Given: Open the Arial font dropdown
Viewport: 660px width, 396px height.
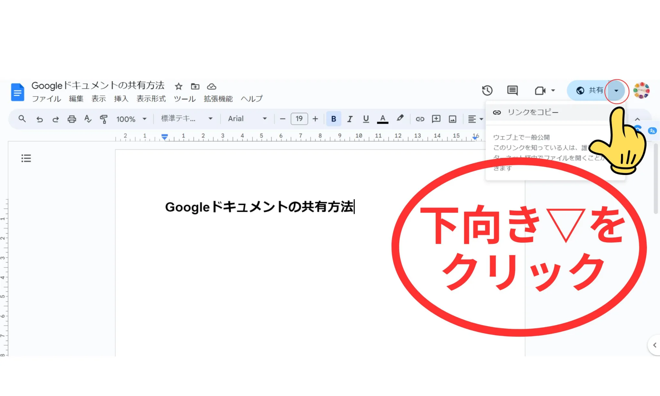Looking at the screenshot, I should [x=247, y=119].
